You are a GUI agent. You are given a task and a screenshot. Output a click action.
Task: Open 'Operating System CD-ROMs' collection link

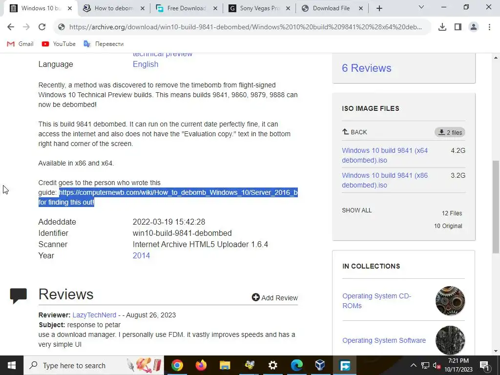[376, 301]
